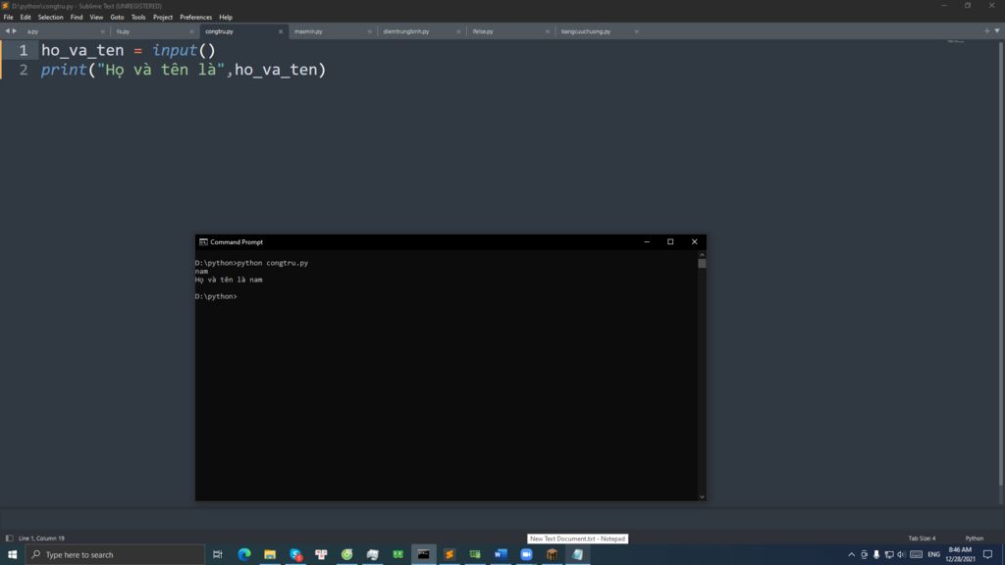Click the Type here to search box
The height and width of the screenshot is (565, 1005).
tap(116, 555)
